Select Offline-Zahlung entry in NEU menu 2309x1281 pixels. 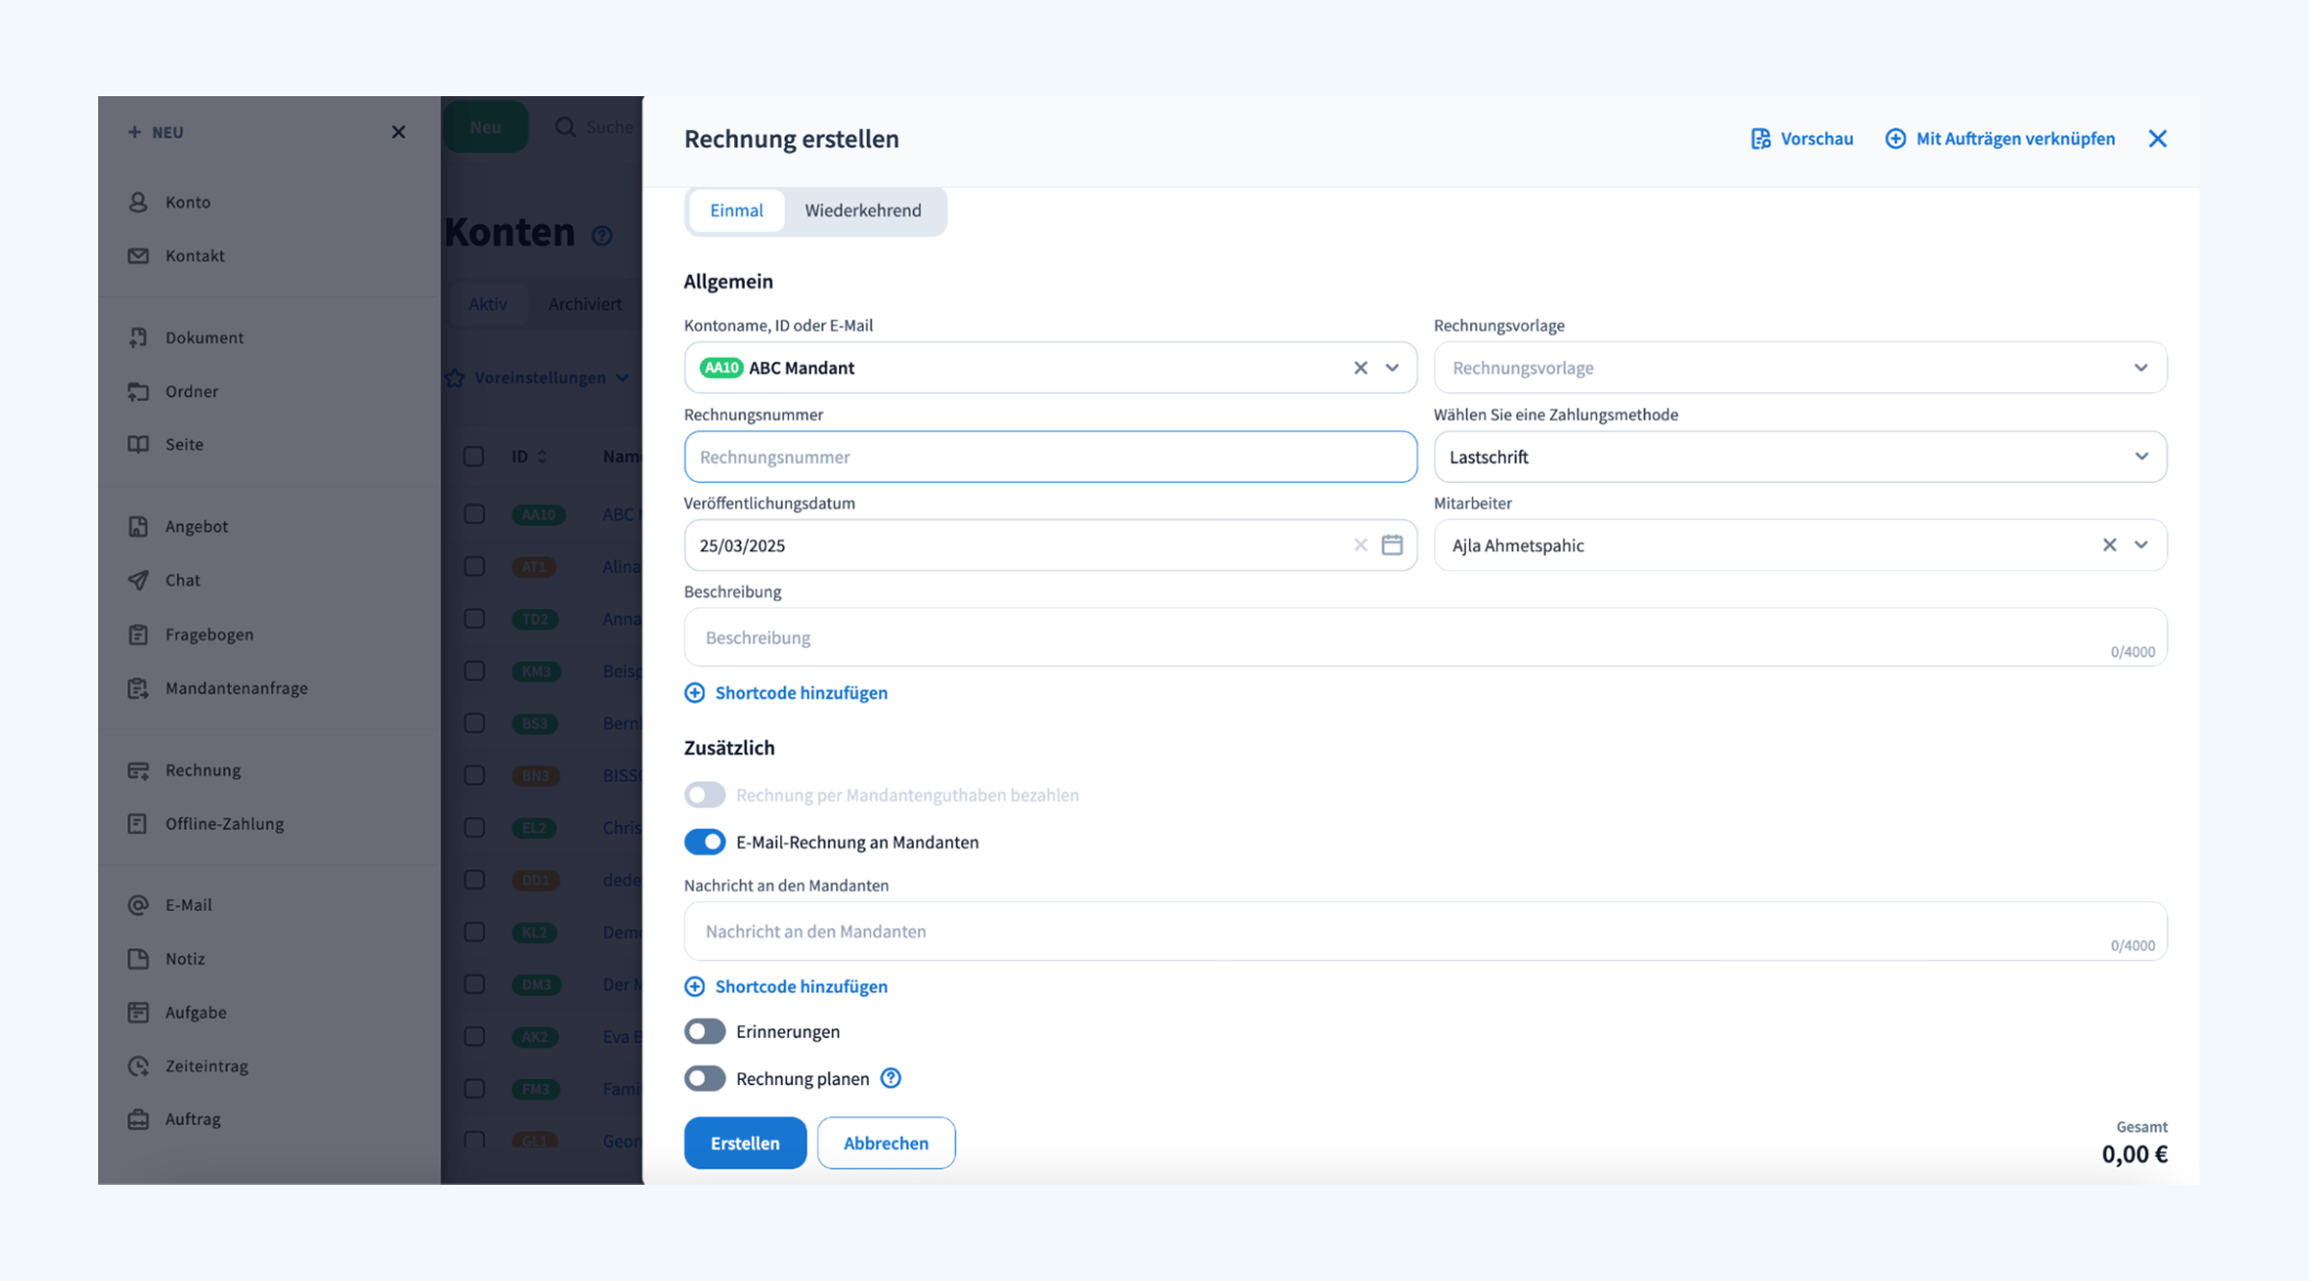pos(224,824)
